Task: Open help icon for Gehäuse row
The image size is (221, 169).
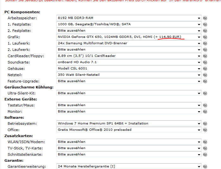Action: 205,69
